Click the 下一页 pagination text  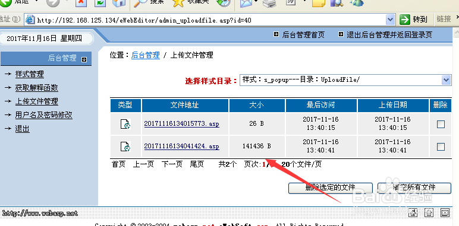click(x=172, y=164)
